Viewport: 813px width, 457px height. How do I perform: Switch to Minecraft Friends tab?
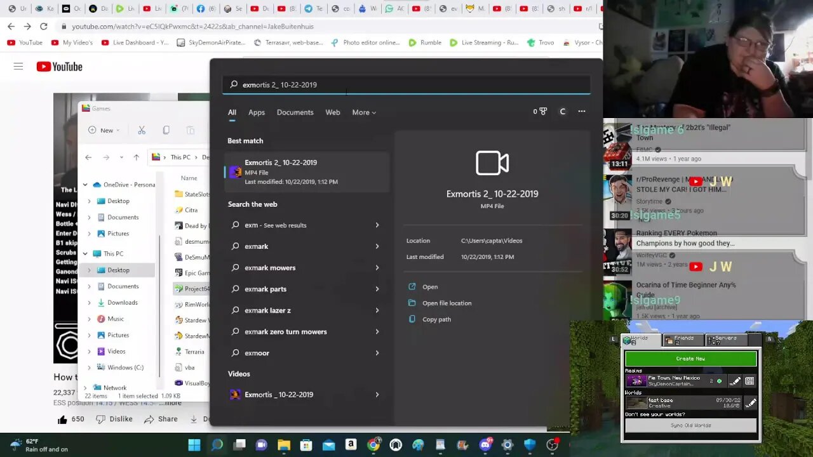(683, 340)
